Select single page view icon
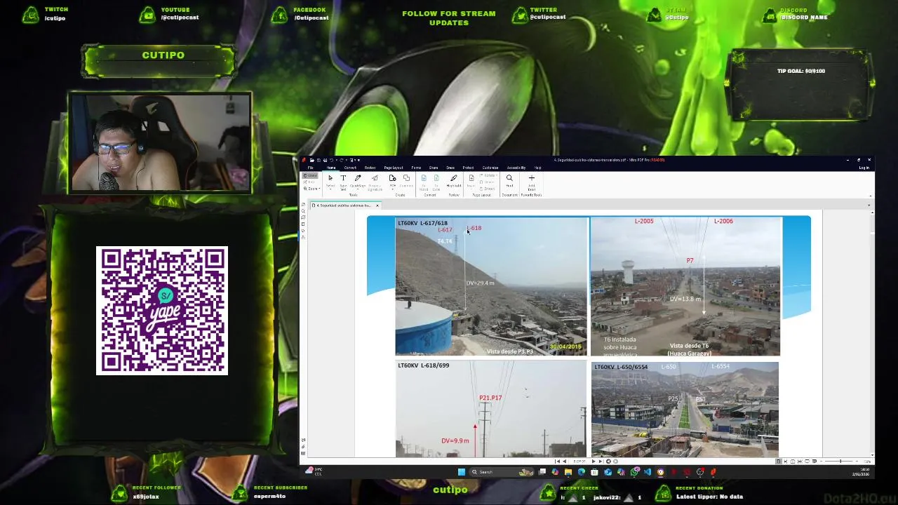Screen dimensions: 898x505 click(778, 462)
